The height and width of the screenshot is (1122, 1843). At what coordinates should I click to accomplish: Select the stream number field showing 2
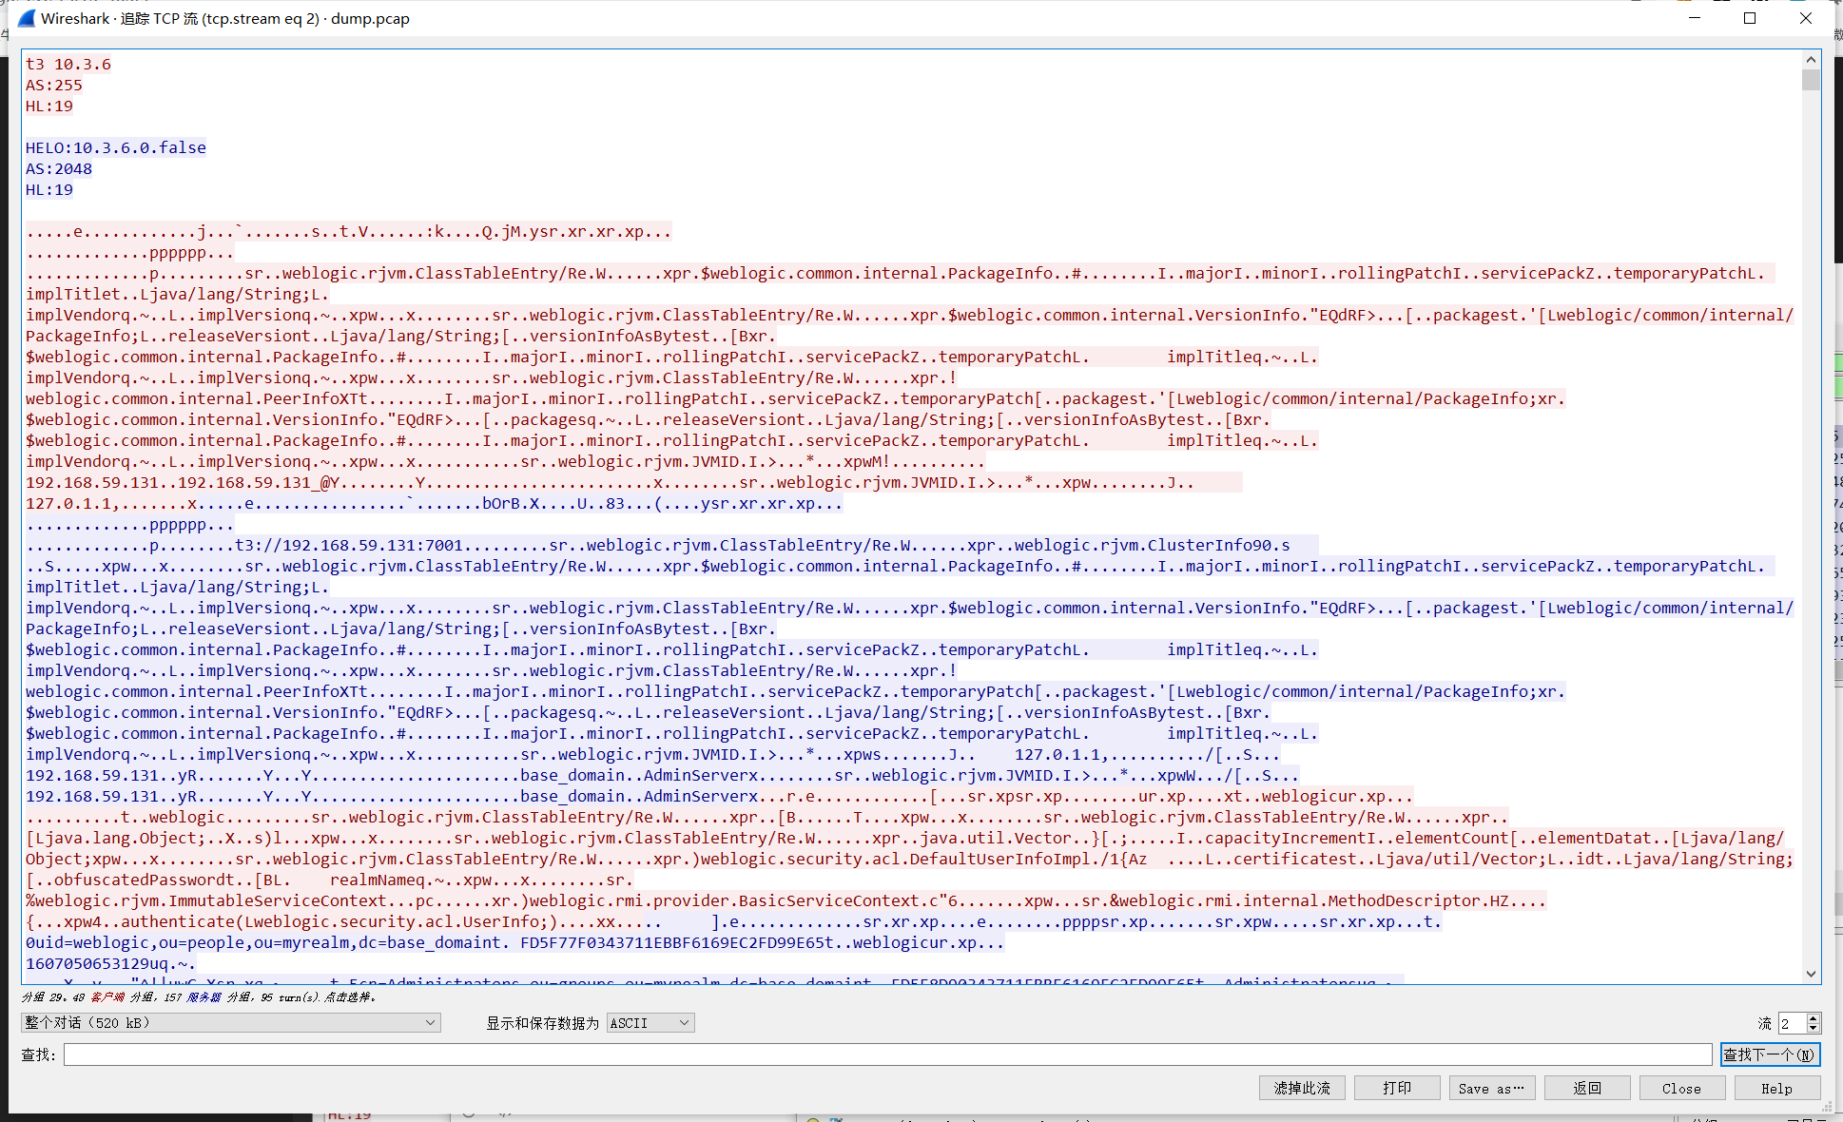[x=1790, y=1022]
